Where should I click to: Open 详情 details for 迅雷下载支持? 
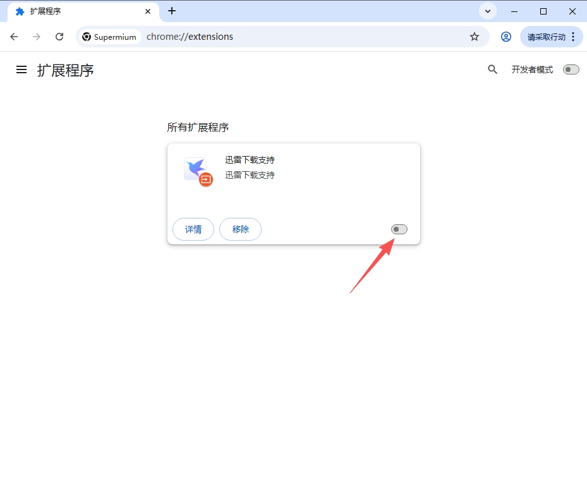tap(193, 229)
